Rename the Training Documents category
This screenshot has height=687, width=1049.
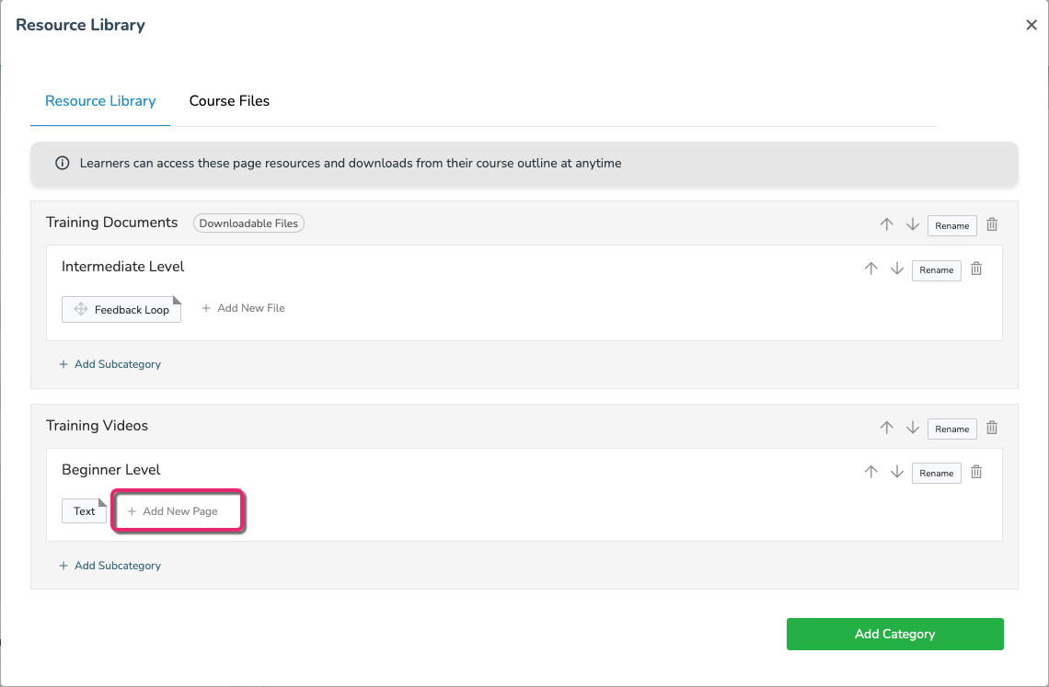point(951,225)
